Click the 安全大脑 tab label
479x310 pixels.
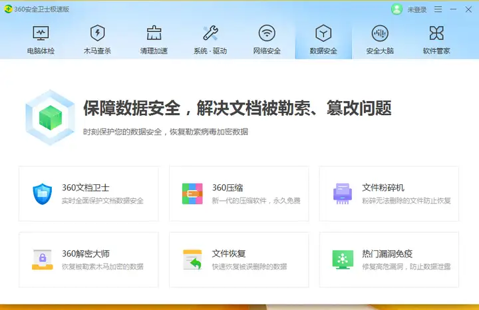[x=380, y=51]
